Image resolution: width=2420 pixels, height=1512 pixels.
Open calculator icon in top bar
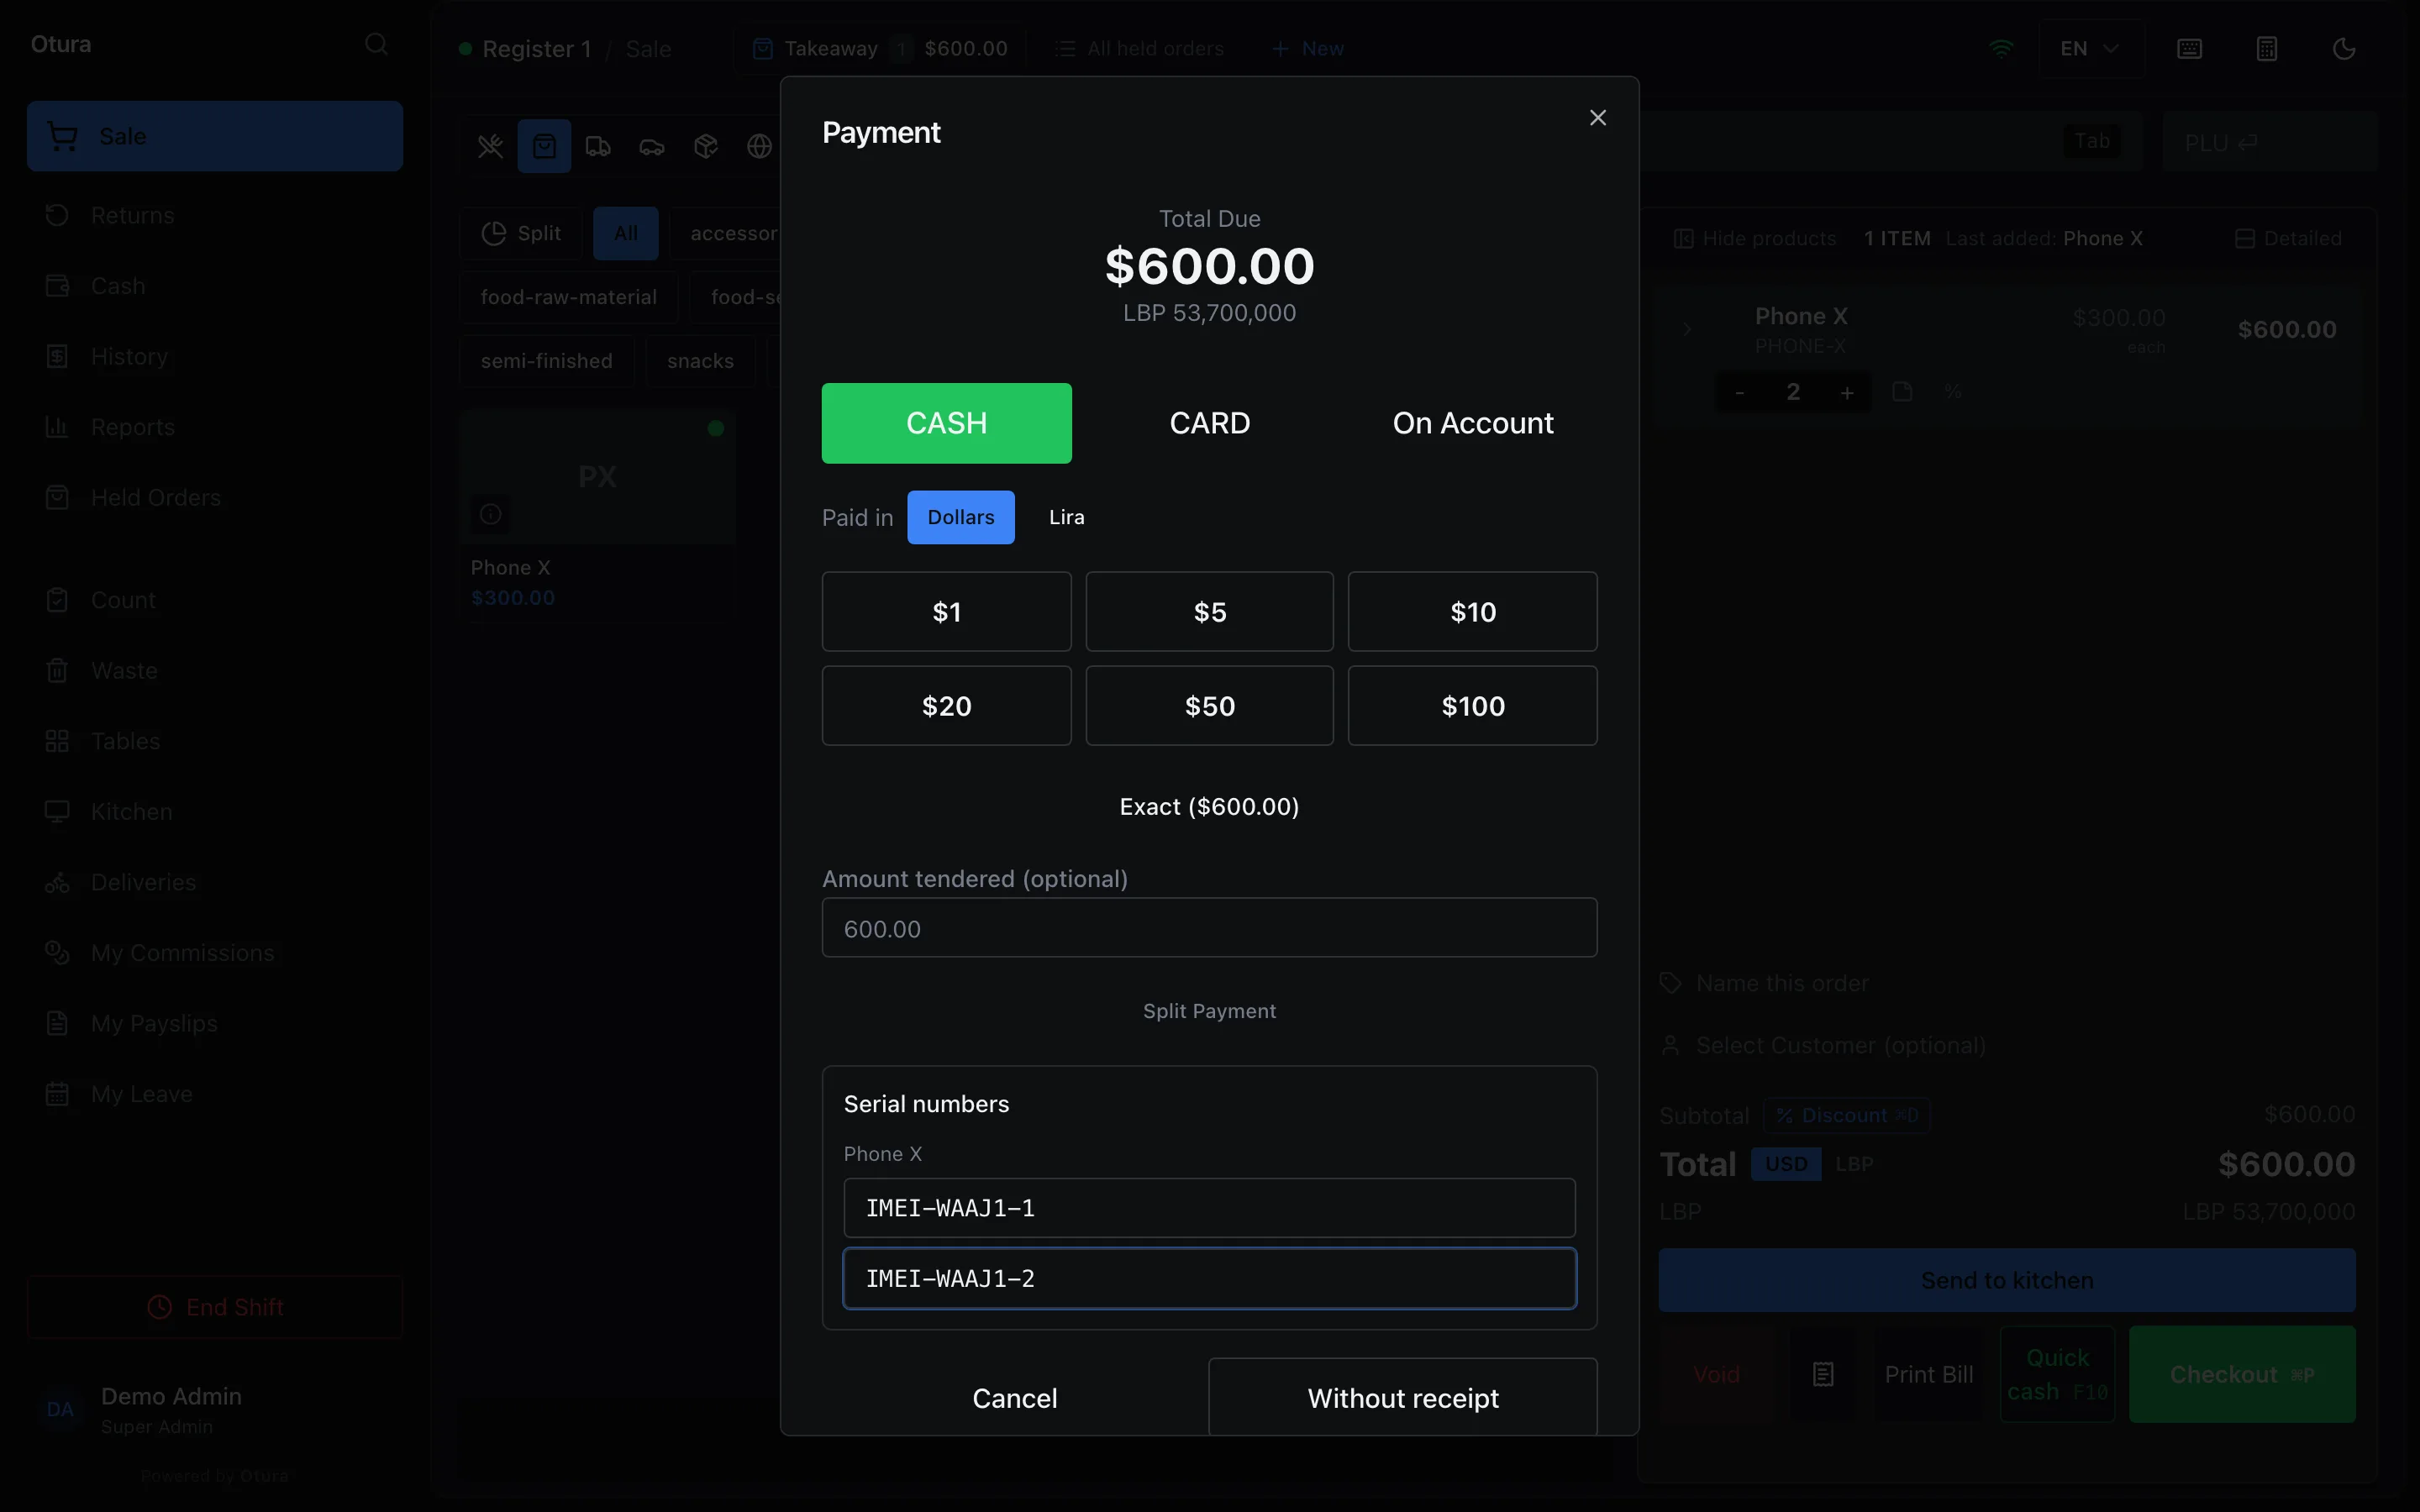[x=2266, y=48]
